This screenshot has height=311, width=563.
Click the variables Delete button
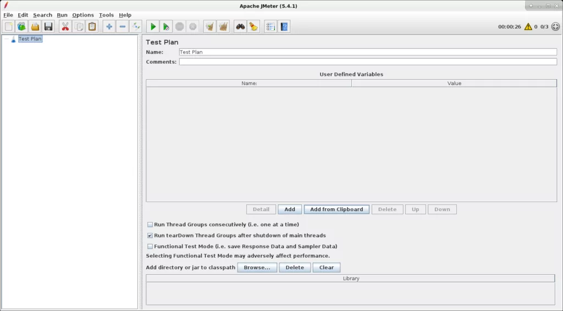(388, 209)
